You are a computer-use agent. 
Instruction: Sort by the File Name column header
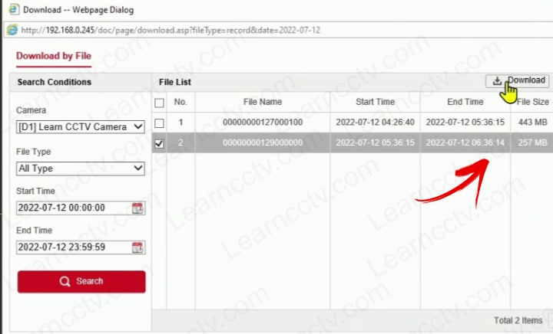point(262,102)
